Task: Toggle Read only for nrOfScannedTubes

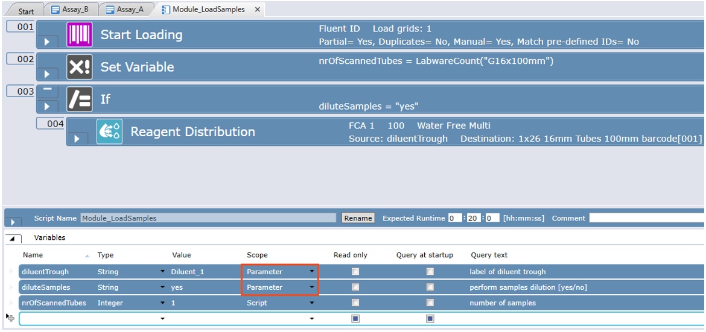Action: coord(355,303)
